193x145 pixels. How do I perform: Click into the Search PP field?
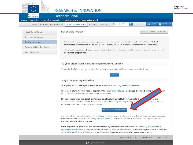pos(121,24)
